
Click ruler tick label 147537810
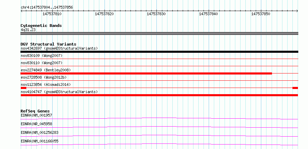52,14
